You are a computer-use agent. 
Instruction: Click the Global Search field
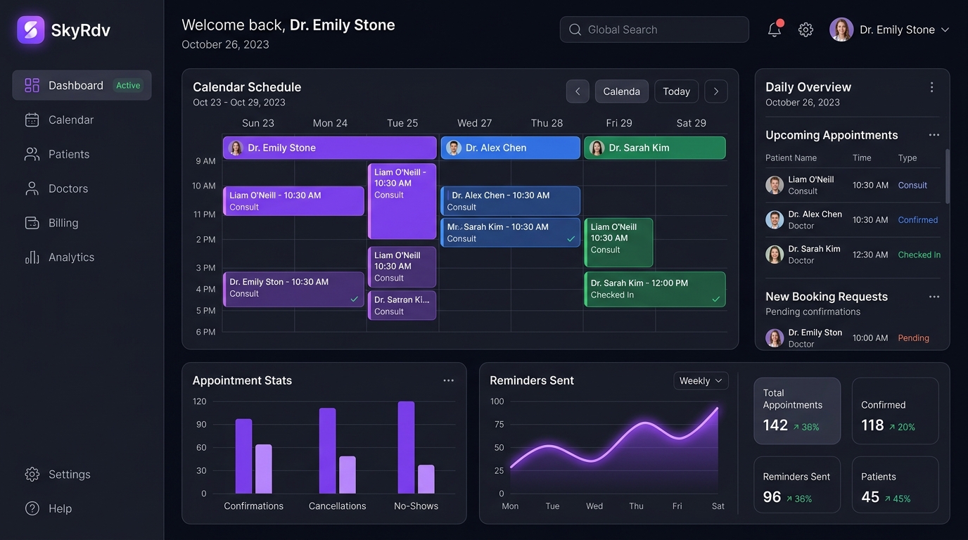click(654, 30)
